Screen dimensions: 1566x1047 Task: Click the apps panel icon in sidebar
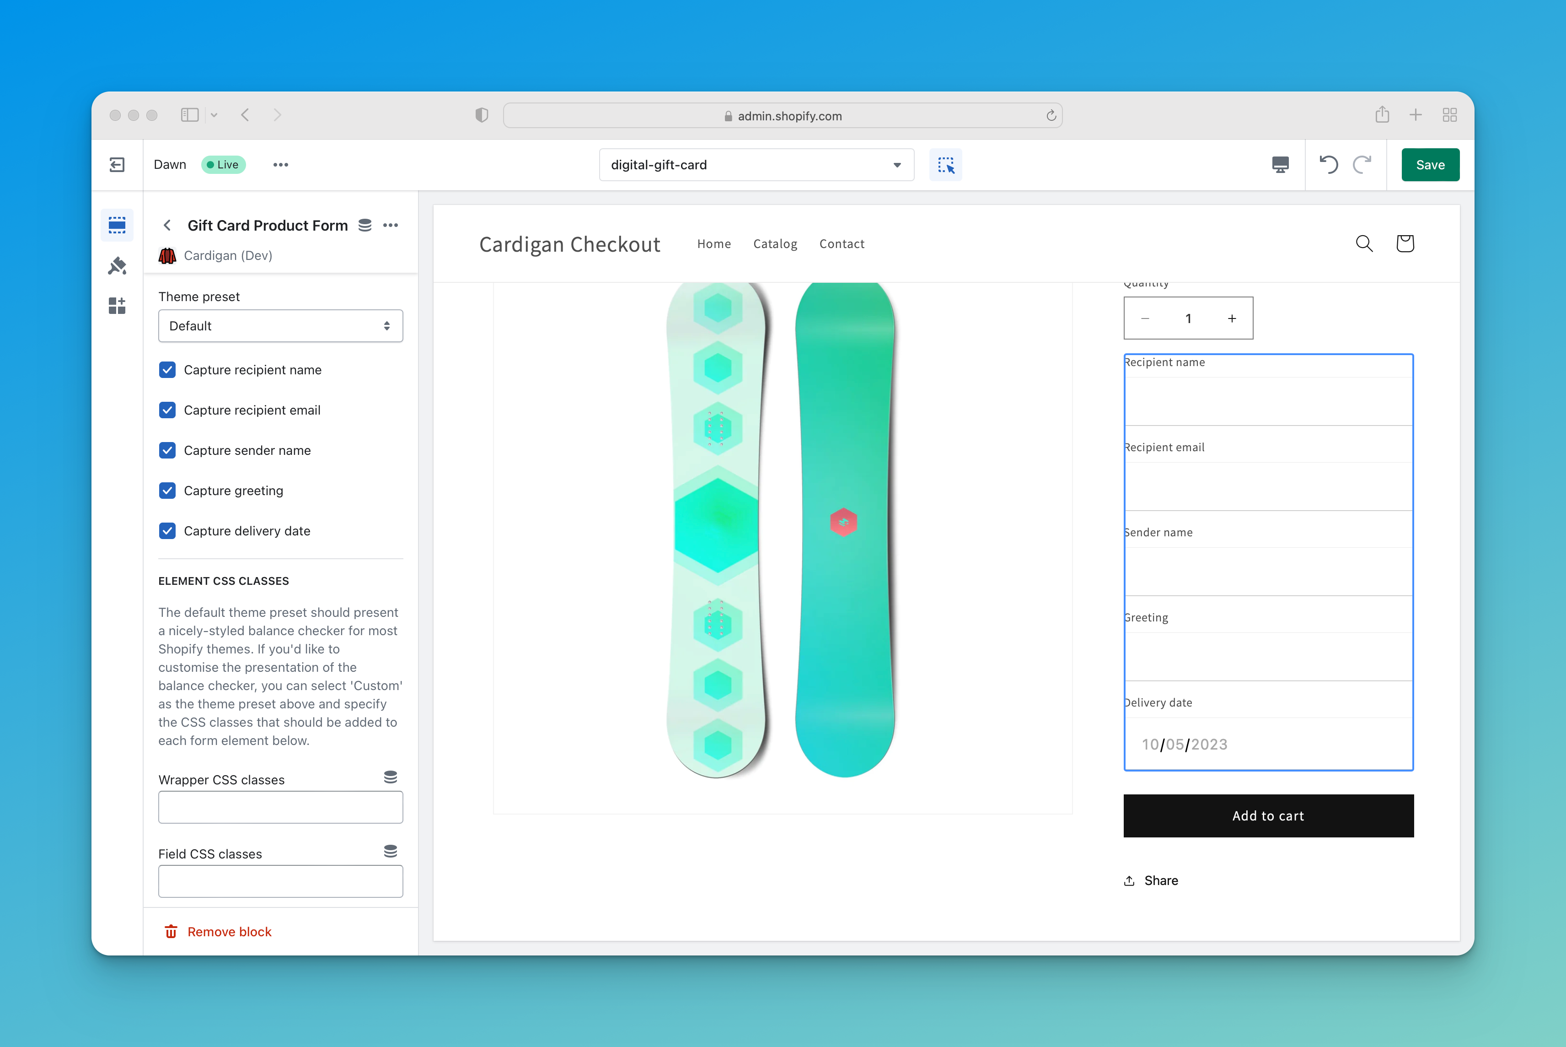click(117, 304)
